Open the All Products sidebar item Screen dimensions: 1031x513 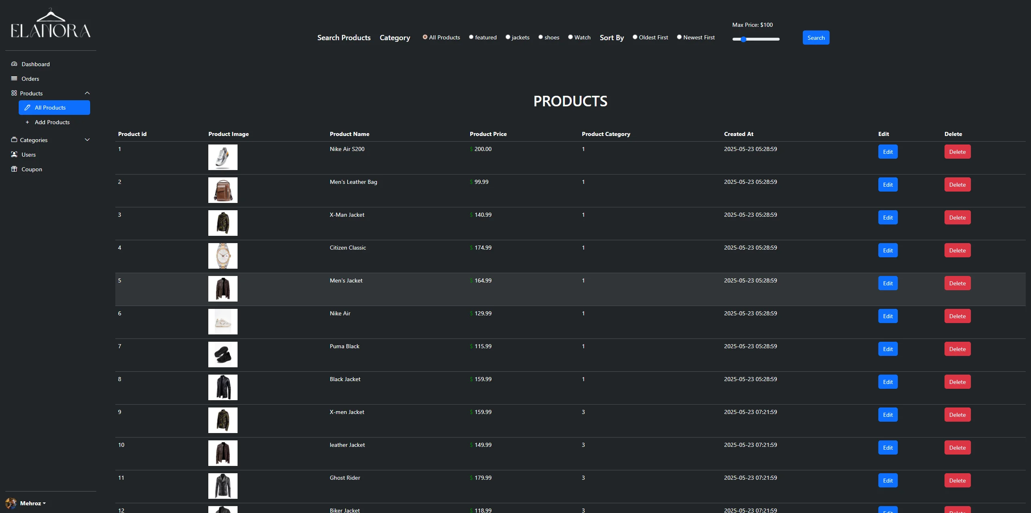(54, 108)
